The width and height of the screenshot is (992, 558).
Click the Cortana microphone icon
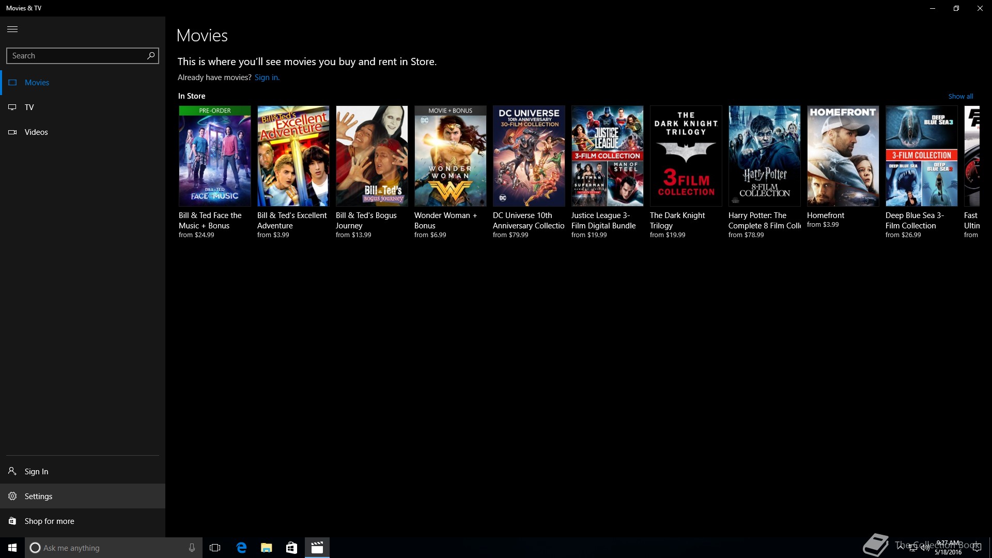[192, 548]
